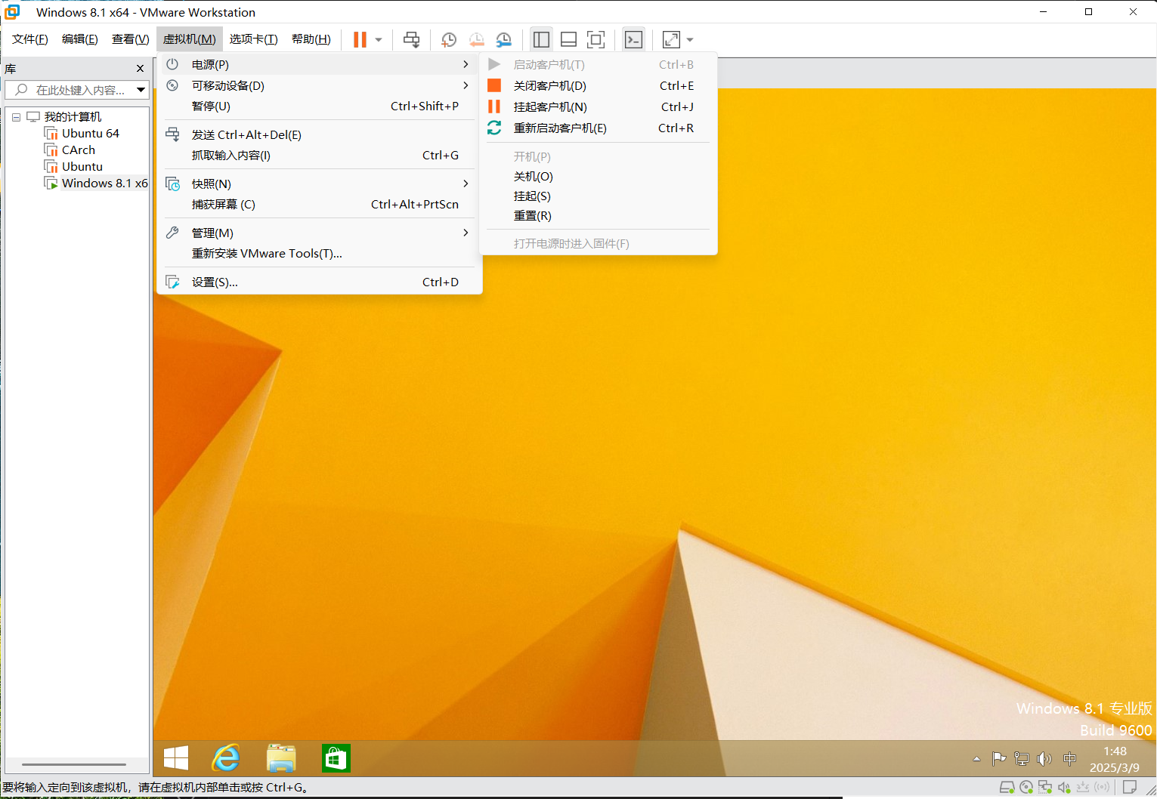Click the Action Center flag tray icon
This screenshot has height=799, width=1157.
pos(998,759)
